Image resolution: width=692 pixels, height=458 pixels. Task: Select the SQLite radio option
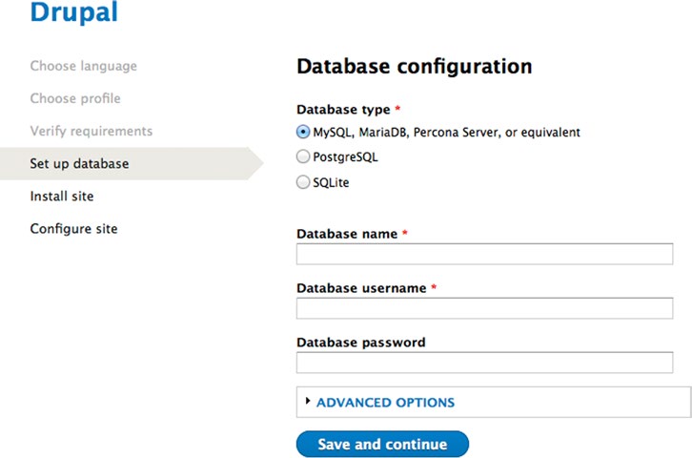tap(303, 181)
